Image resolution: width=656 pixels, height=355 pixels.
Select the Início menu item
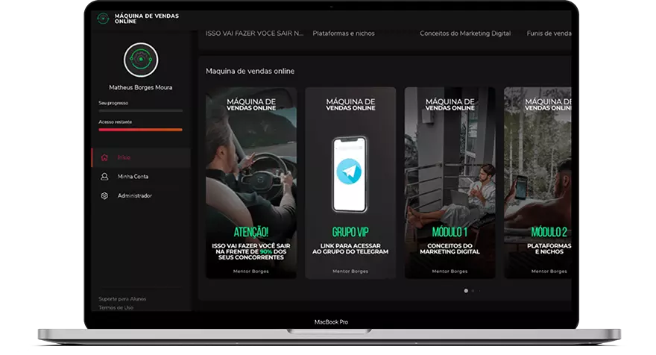click(x=124, y=157)
